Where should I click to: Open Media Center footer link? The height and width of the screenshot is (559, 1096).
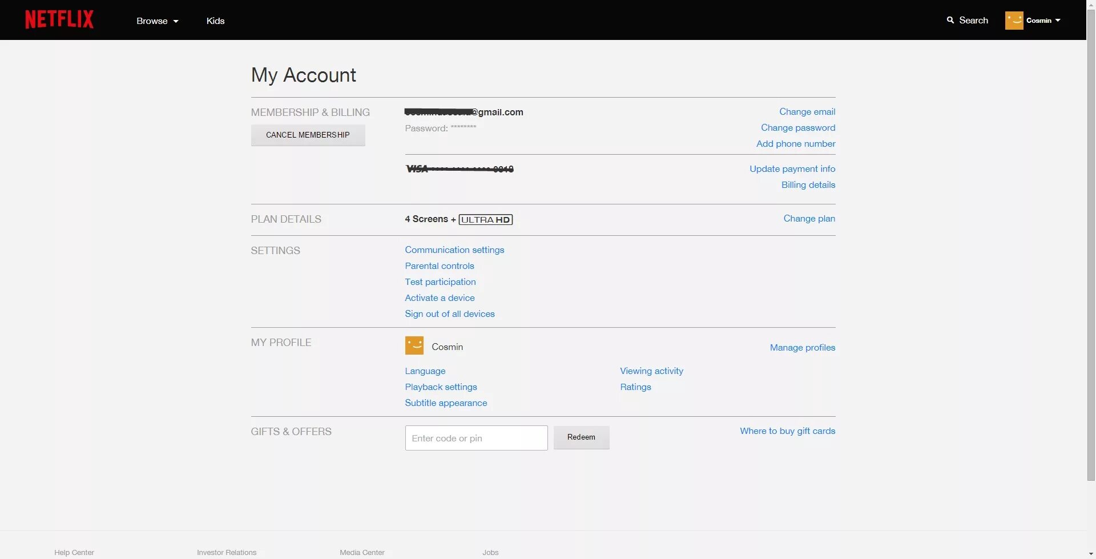(x=362, y=552)
